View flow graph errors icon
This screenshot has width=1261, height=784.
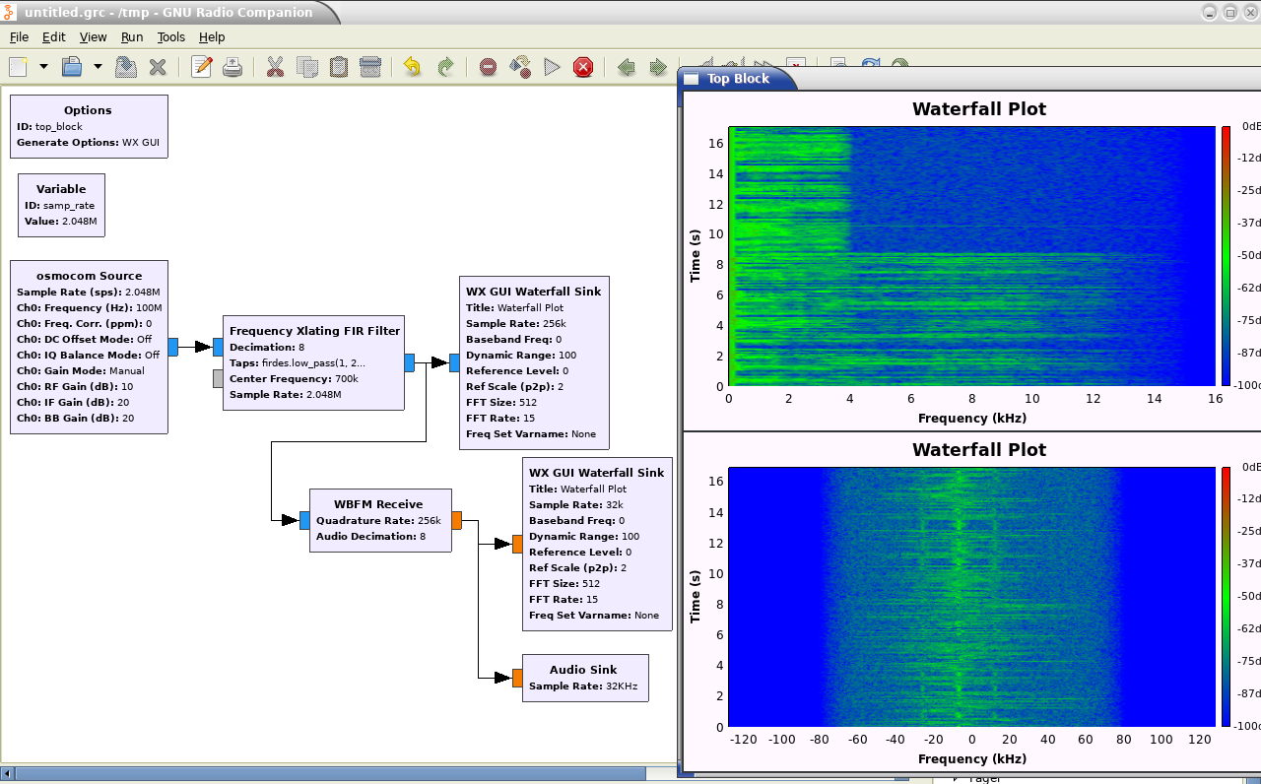click(x=488, y=67)
